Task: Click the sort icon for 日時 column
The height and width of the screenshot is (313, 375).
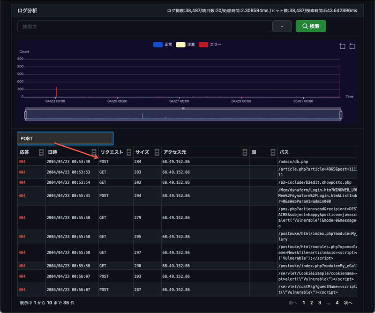Action: point(94,152)
